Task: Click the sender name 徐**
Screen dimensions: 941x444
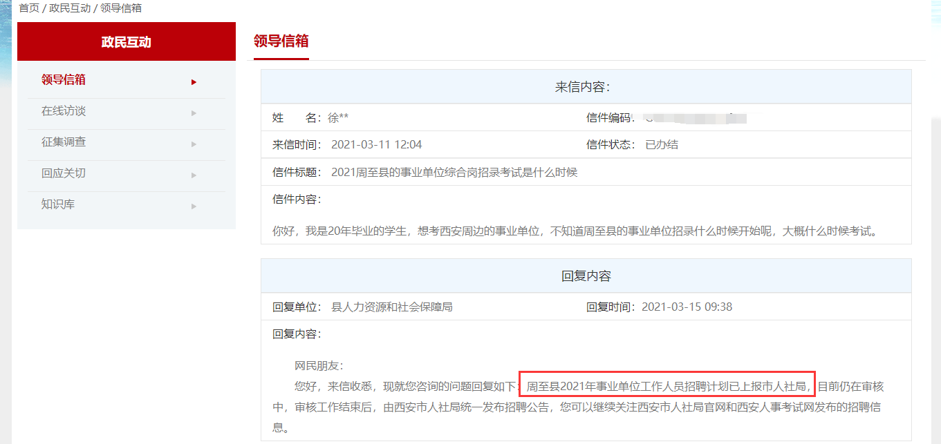Action: [338, 118]
